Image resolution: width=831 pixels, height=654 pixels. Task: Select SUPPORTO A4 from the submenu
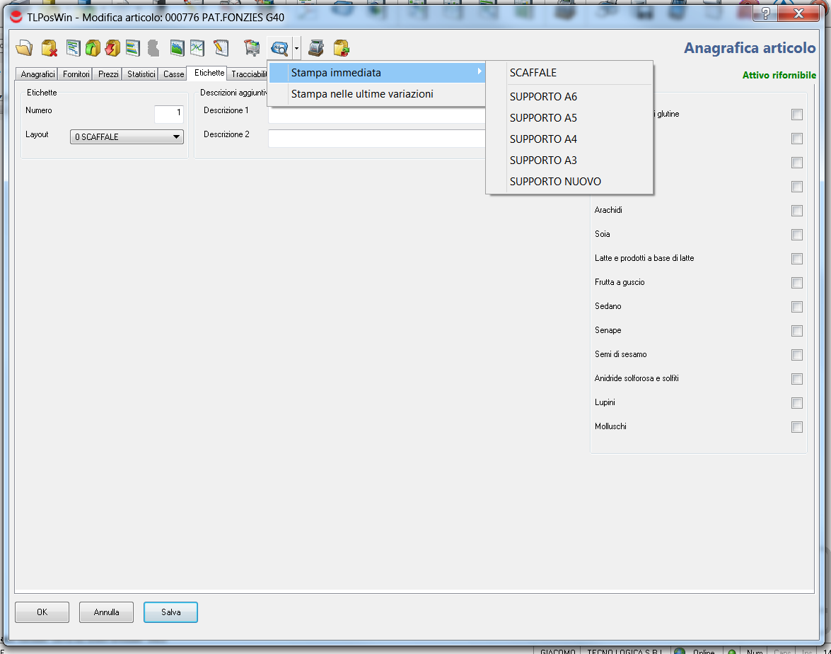543,139
